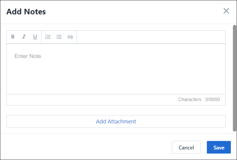Toggle bold formatting in the note editor
237x160 pixels.
pos(13,37)
